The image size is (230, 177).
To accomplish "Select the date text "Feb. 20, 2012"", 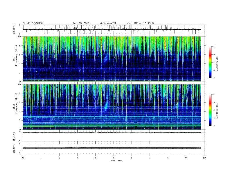I will [81, 23].
